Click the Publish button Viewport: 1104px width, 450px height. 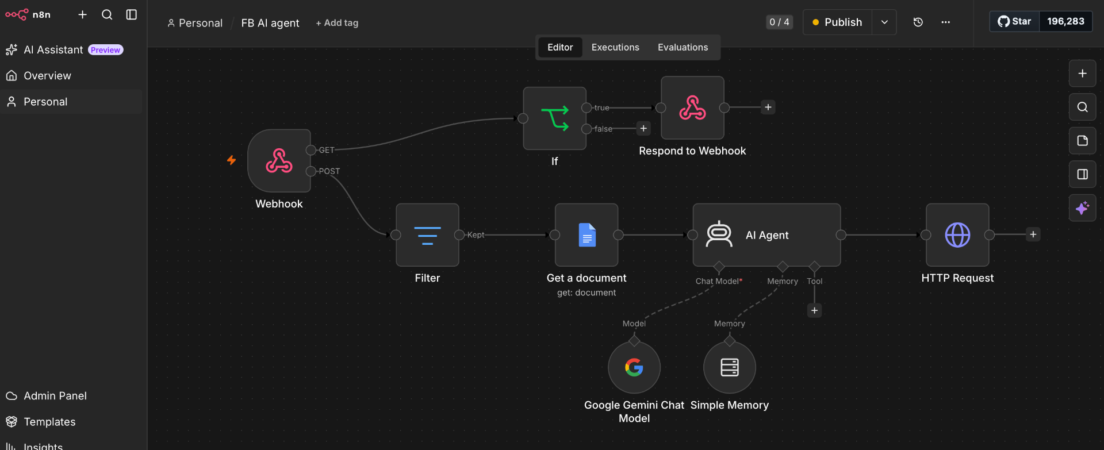837,22
